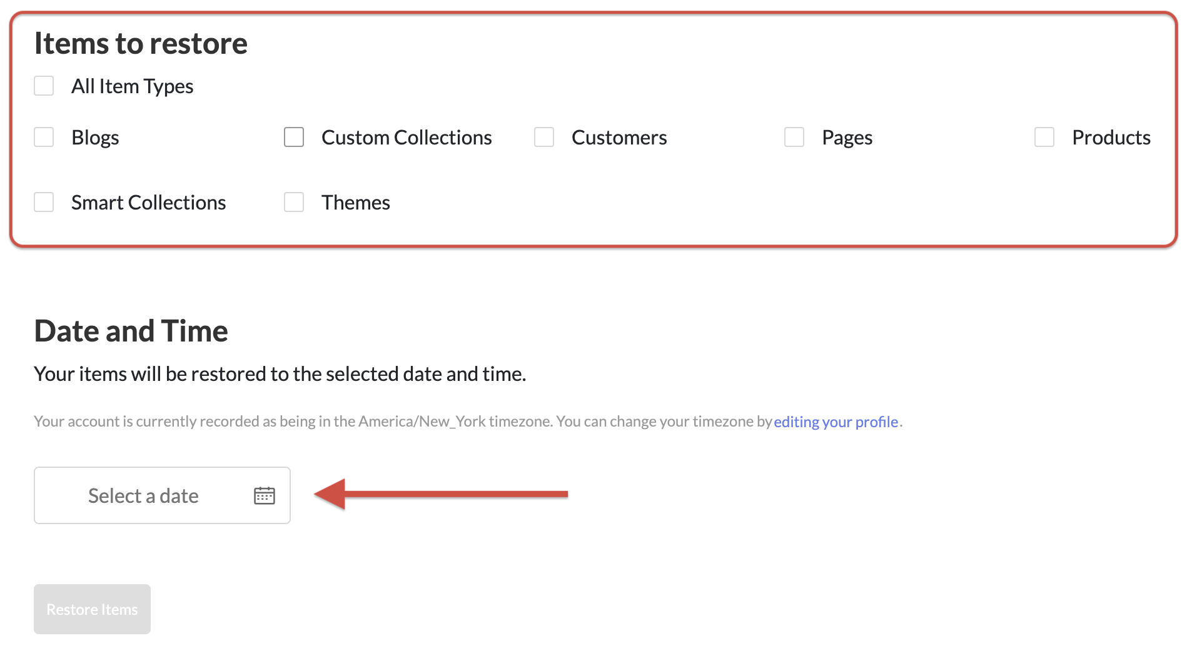The height and width of the screenshot is (668, 1192).
Task: Open the editing your profile link
Action: pos(836,422)
